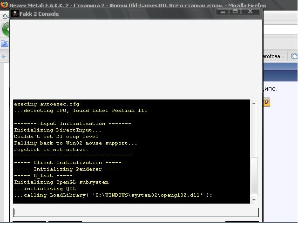Screen dimensions: 298x238
Task: Minimize the Fakk 2 Console window
Action: coord(223,12)
